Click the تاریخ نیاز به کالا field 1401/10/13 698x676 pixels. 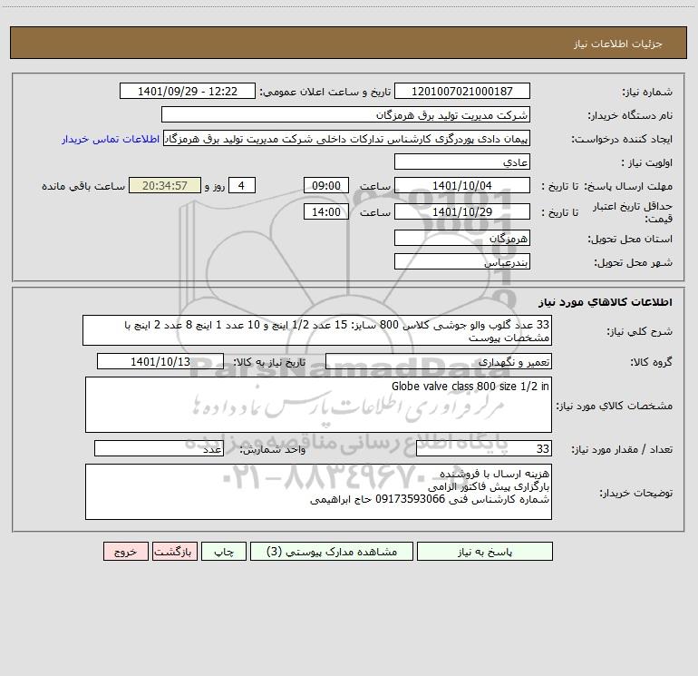160,361
